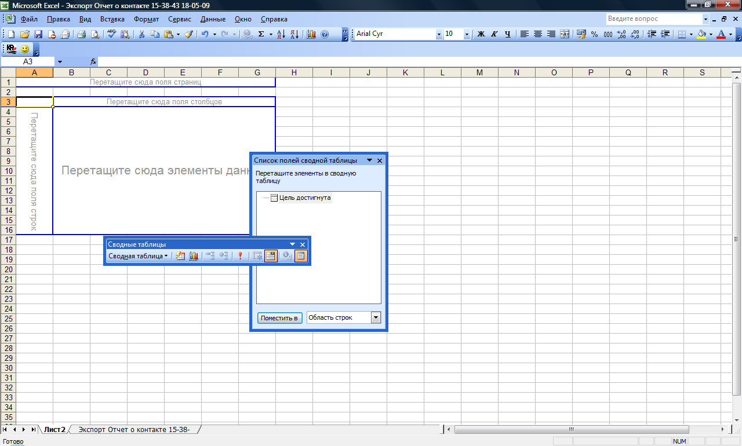The width and height of the screenshot is (742, 446).
Task: Click the percent style icon
Action: click(594, 34)
